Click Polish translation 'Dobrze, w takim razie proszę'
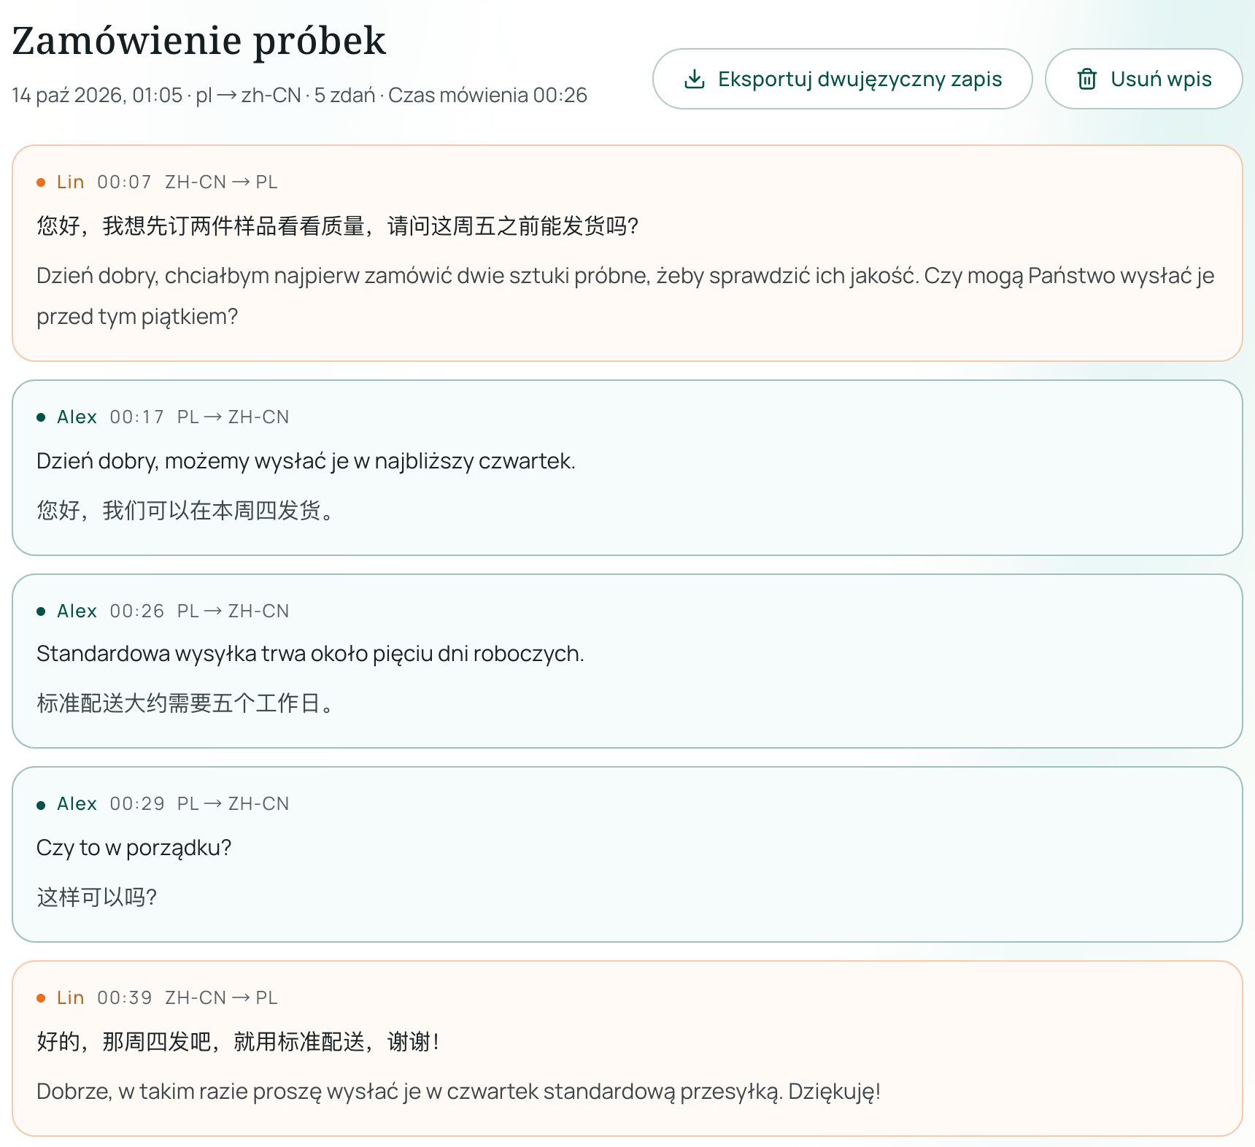The width and height of the screenshot is (1255, 1147). click(458, 1092)
